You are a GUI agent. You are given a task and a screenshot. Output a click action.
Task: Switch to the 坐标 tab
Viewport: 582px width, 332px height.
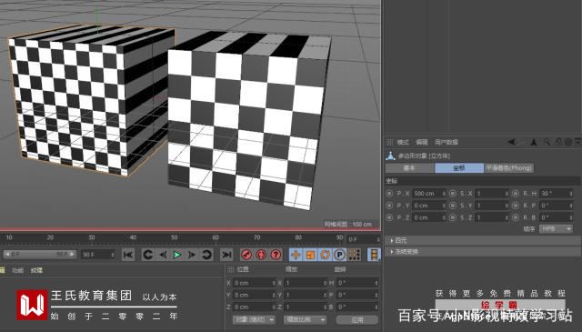click(458, 168)
